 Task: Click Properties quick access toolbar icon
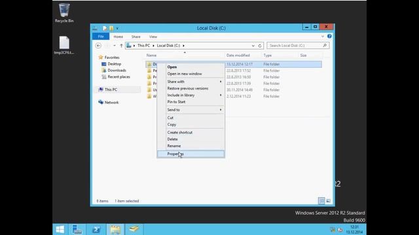(x=105, y=28)
